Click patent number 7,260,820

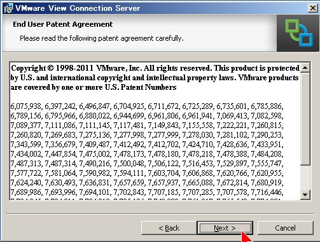(x=27, y=135)
